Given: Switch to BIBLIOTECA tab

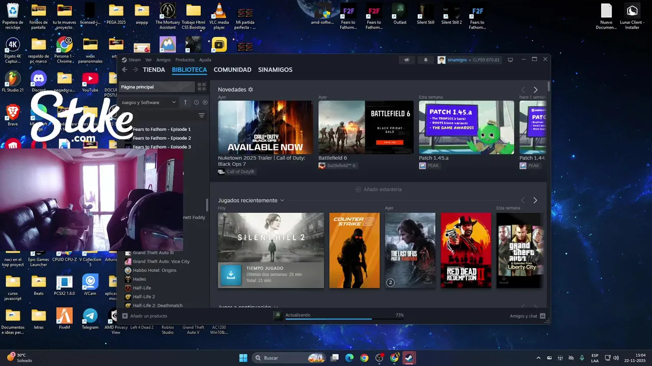Looking at the screenshot, I should pyautogui.click(x=189, y=70).
